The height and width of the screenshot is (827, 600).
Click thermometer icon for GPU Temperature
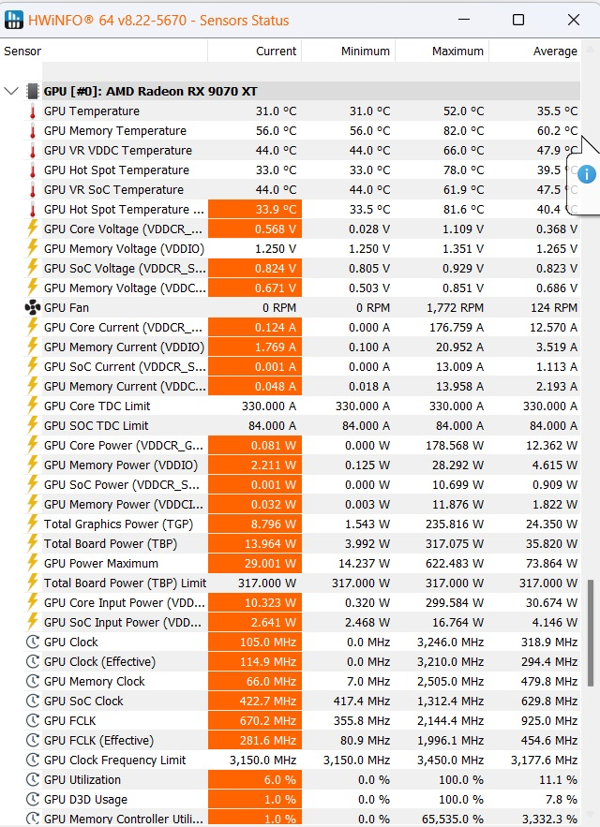(x=32, y=111)
